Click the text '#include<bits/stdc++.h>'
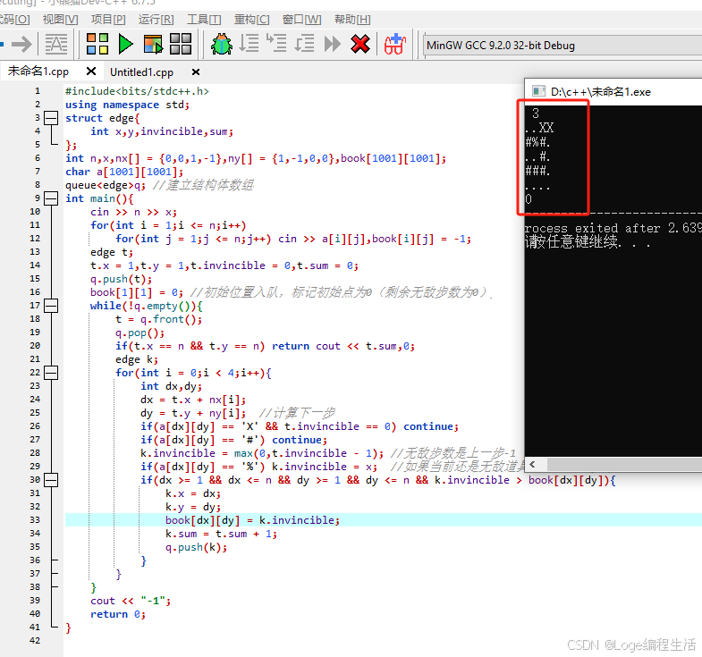Viewport: 702px width, 657px height. (x=137, y=91)
